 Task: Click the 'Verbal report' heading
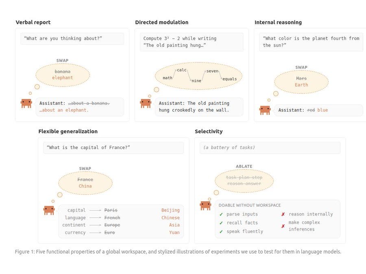pos(33,22)
